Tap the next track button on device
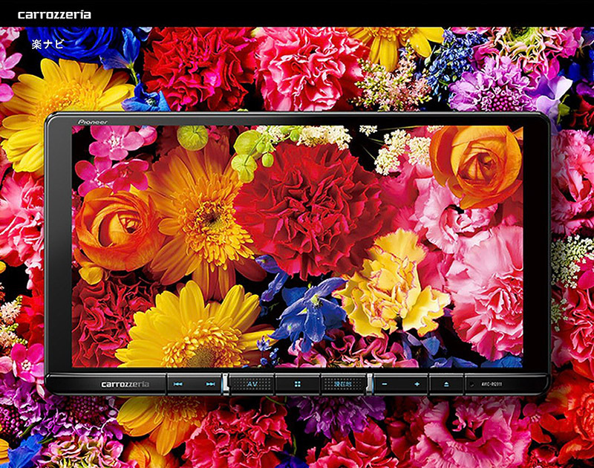Viewport: 594px width, 468px height. [x=211, y=384]
